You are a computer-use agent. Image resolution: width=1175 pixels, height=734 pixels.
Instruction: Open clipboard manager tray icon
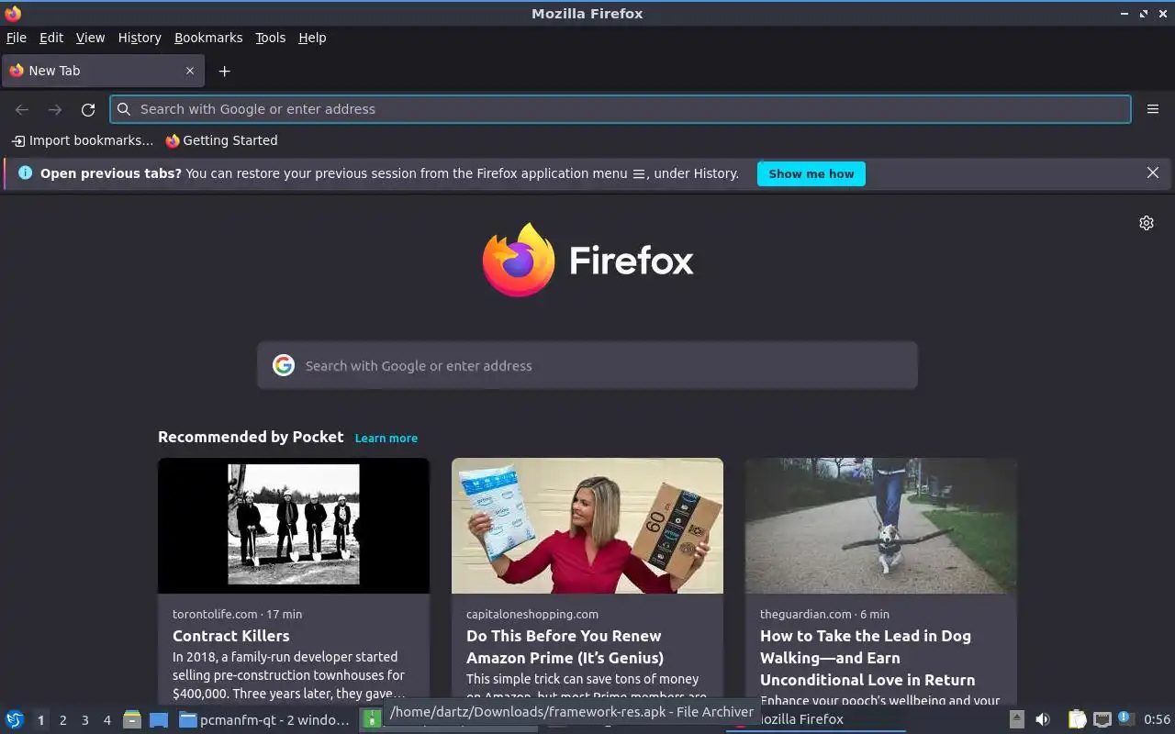click(x=1078, y=719)
